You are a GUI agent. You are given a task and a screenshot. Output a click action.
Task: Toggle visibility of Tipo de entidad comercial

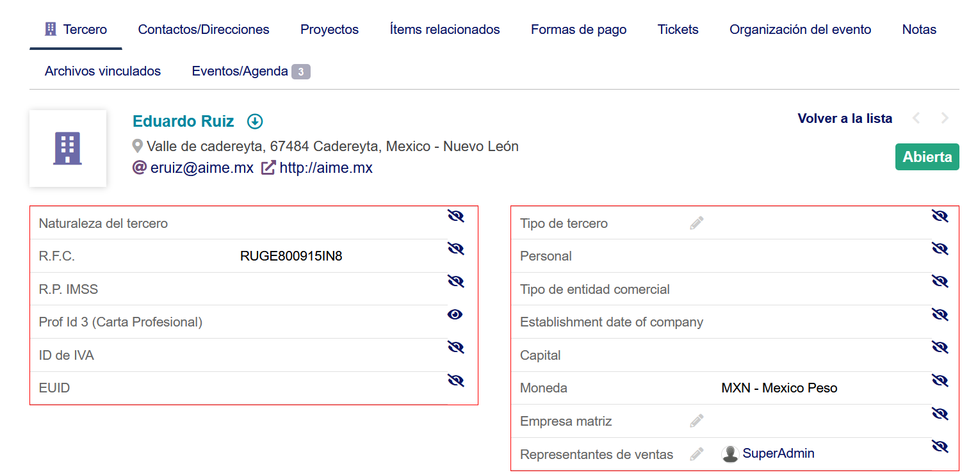tap(940, 281)
